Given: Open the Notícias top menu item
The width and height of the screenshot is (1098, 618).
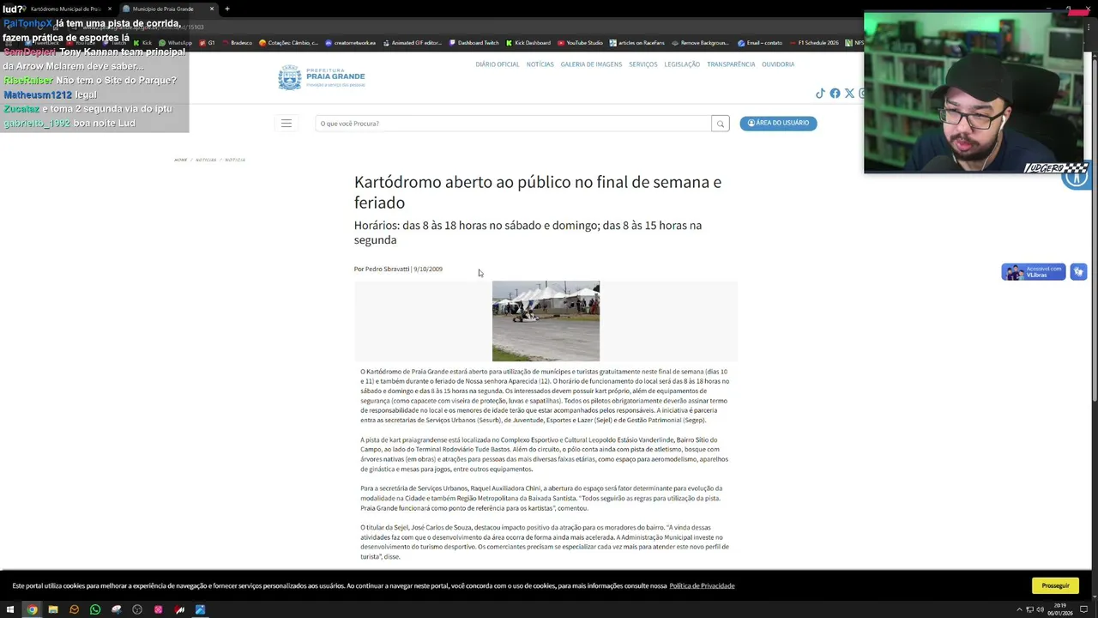Looking at the screenshot, I should coord(540,64).
